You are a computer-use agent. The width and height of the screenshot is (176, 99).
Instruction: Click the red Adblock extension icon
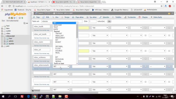(170, 6)
